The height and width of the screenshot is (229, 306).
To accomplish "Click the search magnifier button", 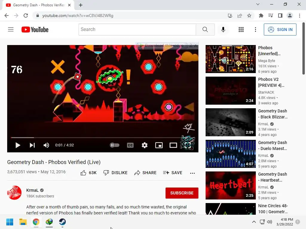I will point(205,30).
